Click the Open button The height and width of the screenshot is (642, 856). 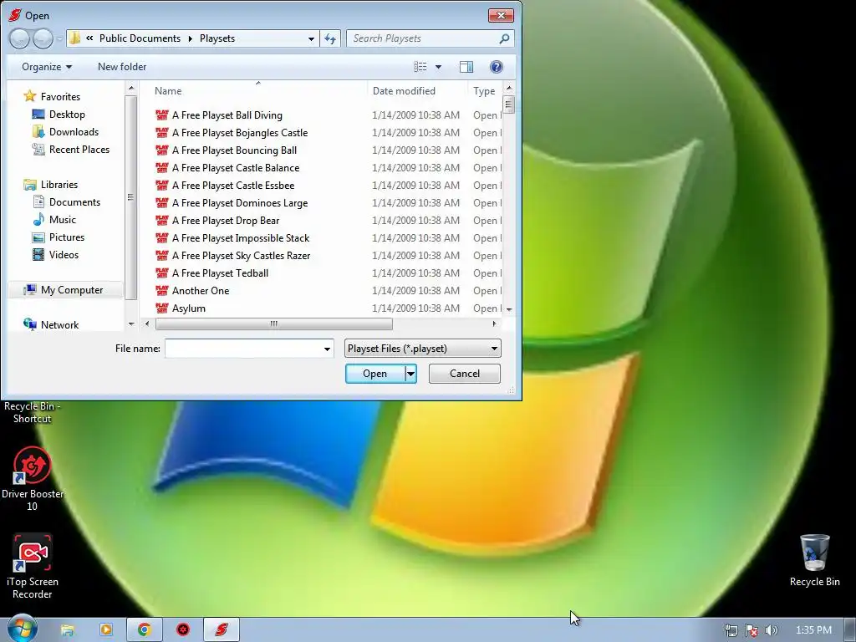pyautogui.click(x=375, y=374)
